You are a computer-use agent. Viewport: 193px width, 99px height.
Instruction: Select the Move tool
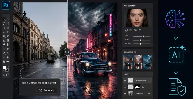pos(4,19)
